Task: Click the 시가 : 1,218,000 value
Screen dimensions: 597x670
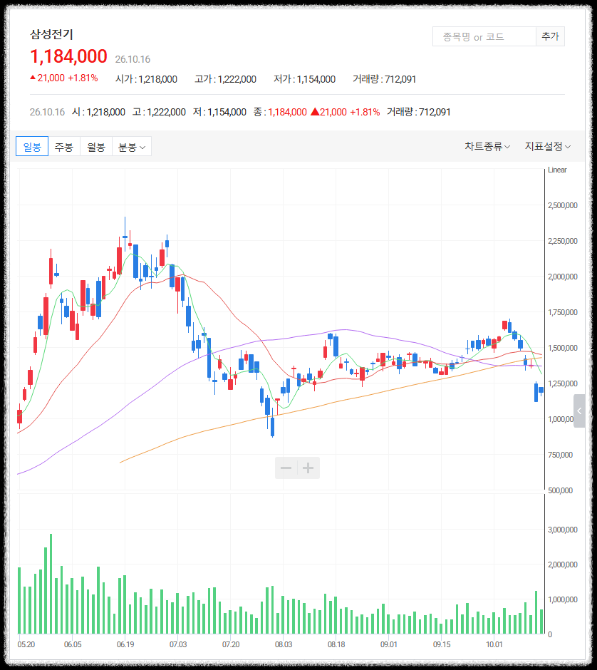Action: [x=146, y=79]
